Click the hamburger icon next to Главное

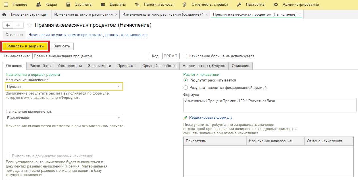tap(6, 5)
